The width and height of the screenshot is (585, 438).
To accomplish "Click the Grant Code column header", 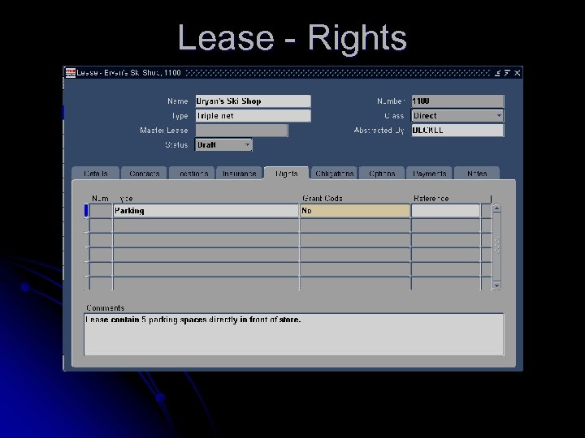I will [x=323, y=199].
